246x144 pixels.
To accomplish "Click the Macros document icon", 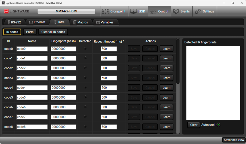I will [x=75, y=22].
